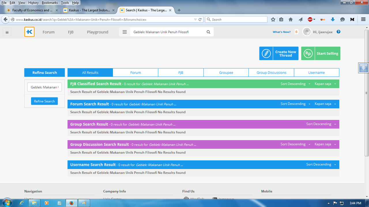The width and height of the screenshot is (369, 207).
Task: Open the help question mark icon
Action: (x=338, y=32)
